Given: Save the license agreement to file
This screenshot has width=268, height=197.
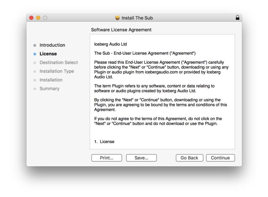Looking at the screenshot, I should [141, 158].
